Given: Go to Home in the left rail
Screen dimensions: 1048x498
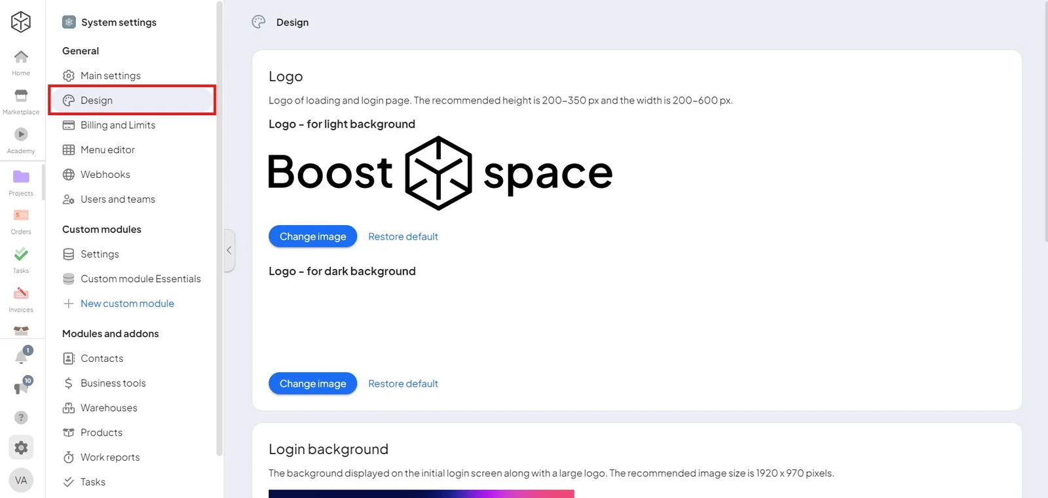Looking at the screenshot, I should 21,63.
